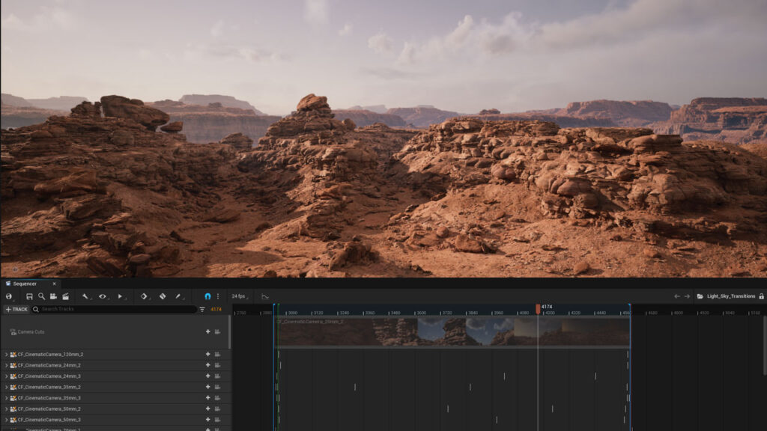
Task: Open the Curve Editor icon
Action: point(265,296)
